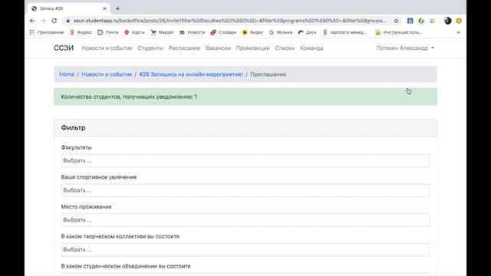Open the Команда menu item
491x276 pixels.
[x=311, y=48]
